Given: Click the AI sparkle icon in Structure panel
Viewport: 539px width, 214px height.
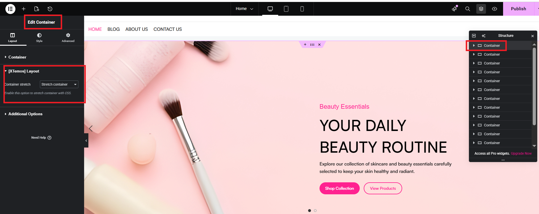Looking at the screenshot, I should tap(483, 36).
